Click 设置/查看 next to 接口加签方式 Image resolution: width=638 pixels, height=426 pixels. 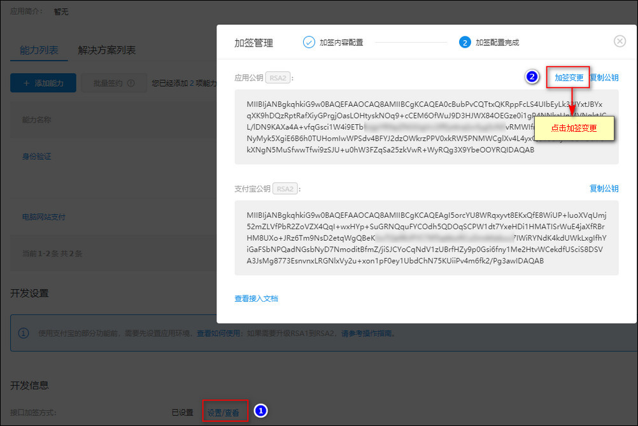(225, 411)
